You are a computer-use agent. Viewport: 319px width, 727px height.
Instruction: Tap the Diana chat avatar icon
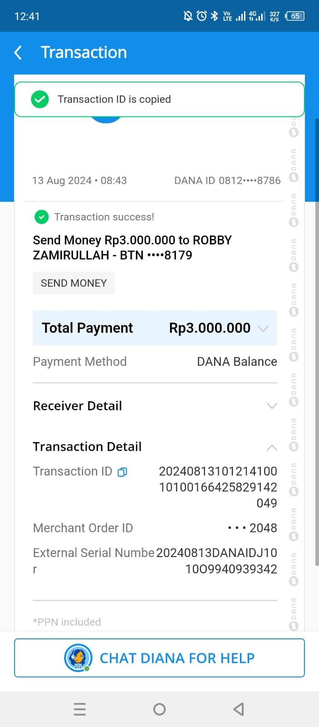(x=78, y=657)
